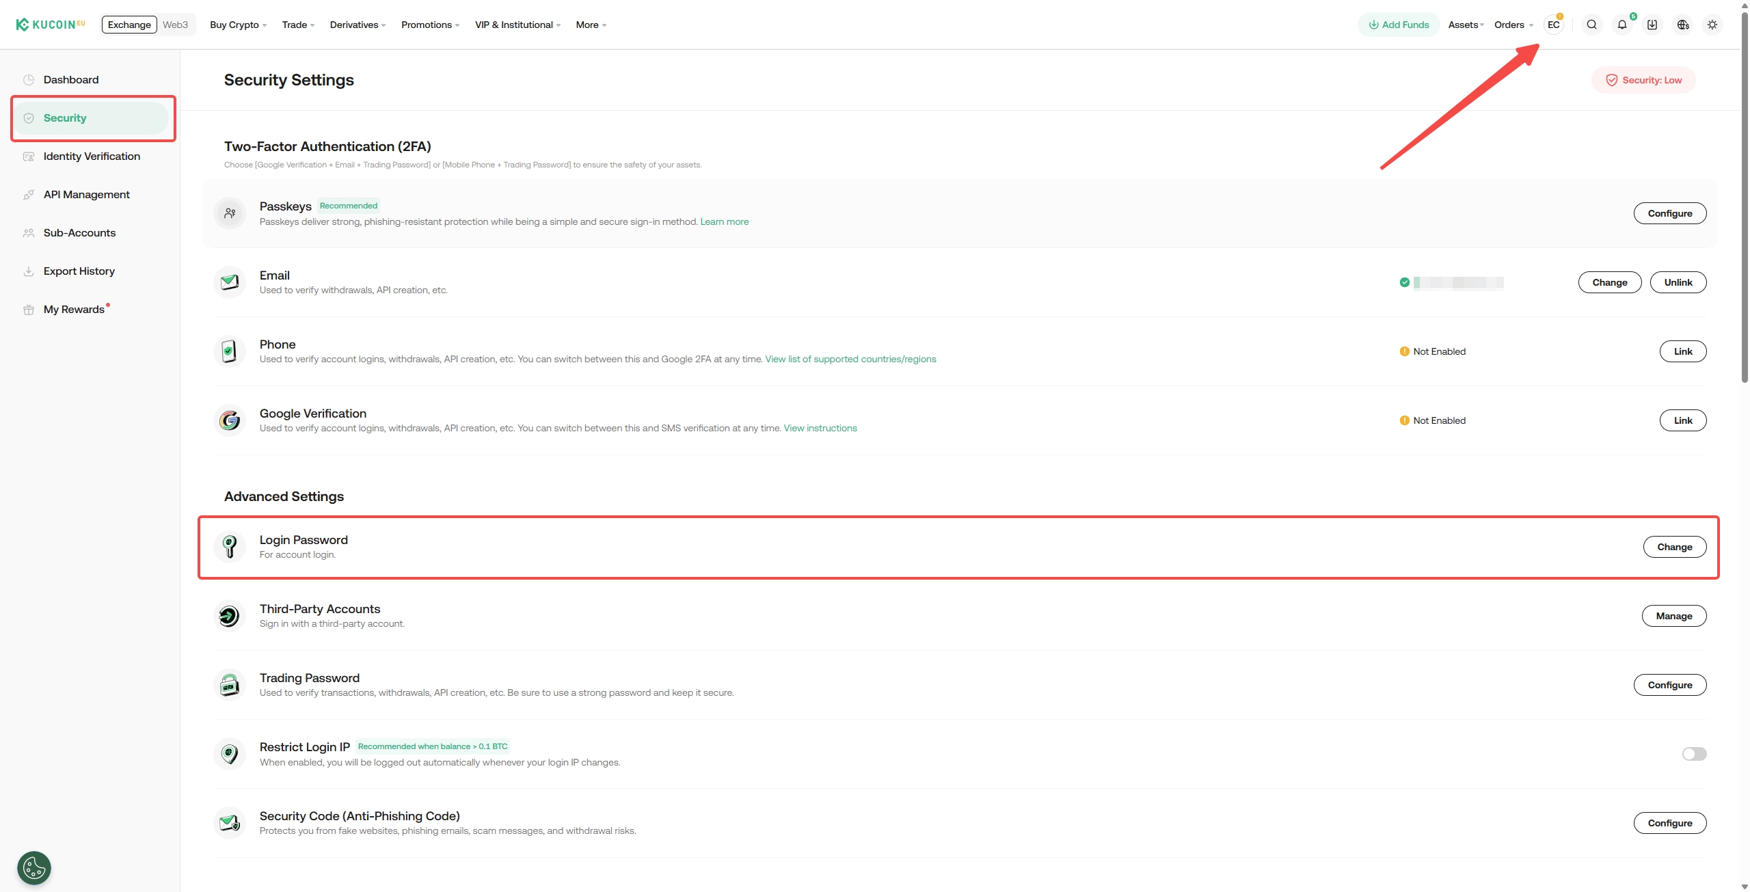
Task: Click the page vertical scrollbar
Action: (1744, 205)
